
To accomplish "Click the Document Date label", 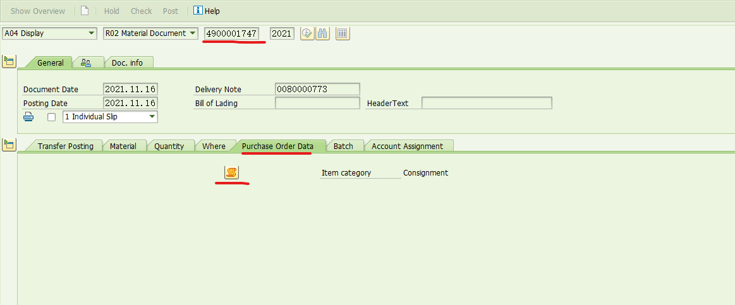I will click(51, 90).
